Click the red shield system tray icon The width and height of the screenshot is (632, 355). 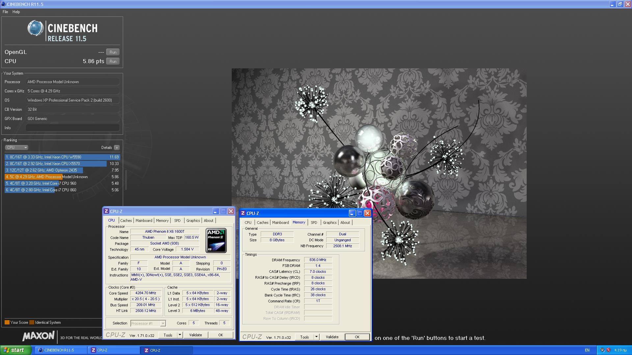click(x=608, y=350)
